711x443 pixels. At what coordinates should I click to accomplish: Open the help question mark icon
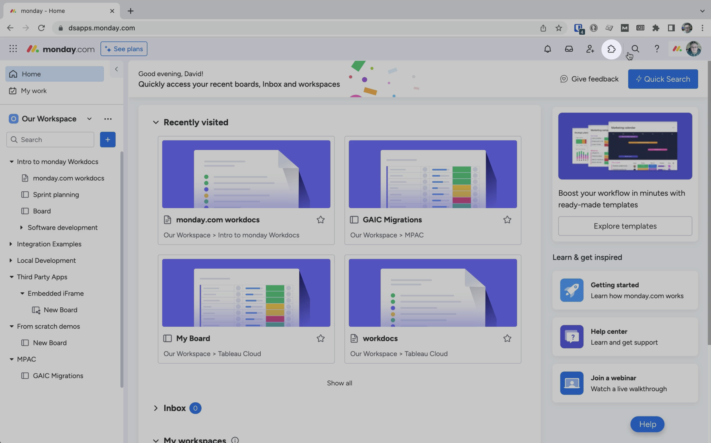[x=656, y=49]
